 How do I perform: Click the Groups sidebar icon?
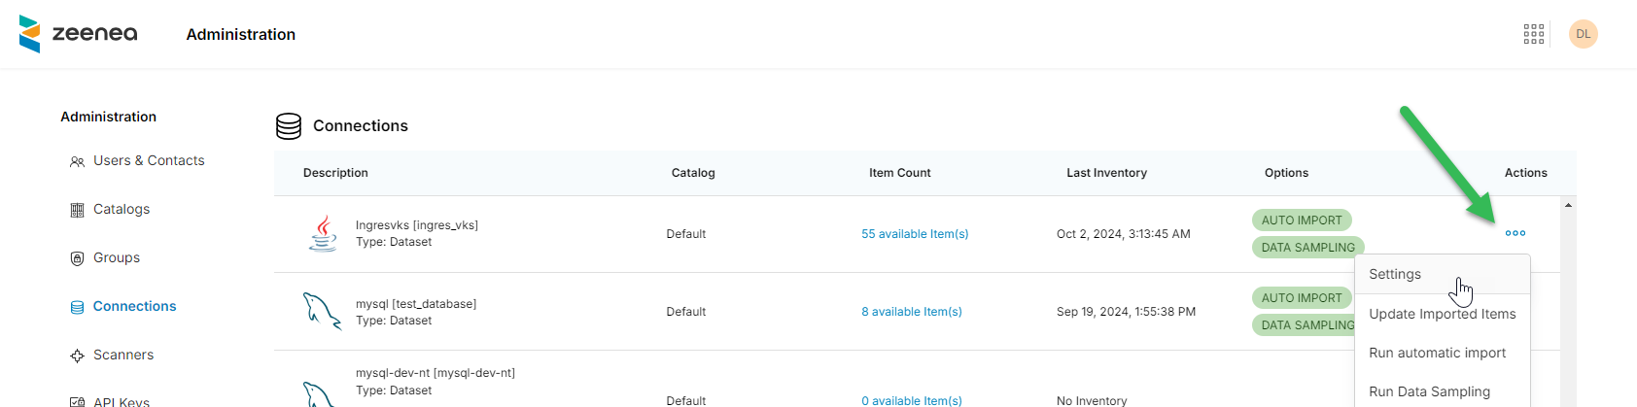[77, 258]
